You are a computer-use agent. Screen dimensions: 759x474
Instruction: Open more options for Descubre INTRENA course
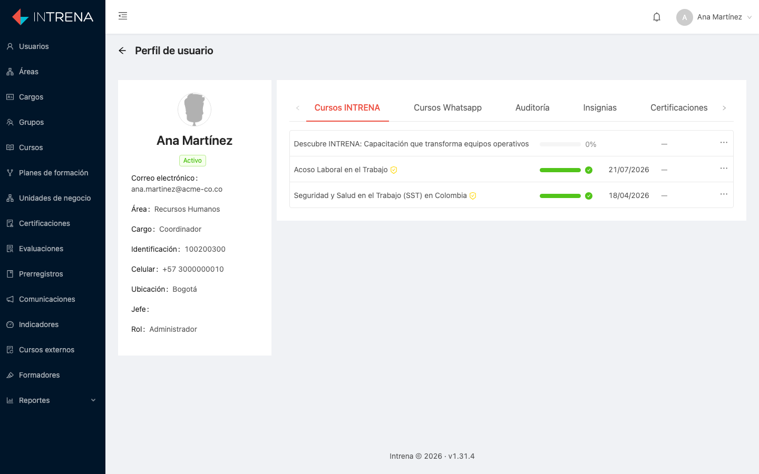[x=724, y=143]
